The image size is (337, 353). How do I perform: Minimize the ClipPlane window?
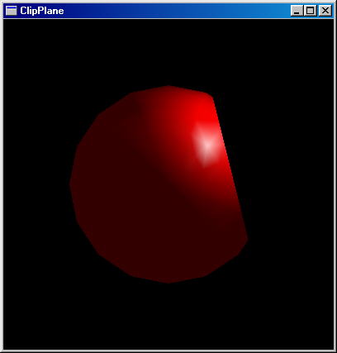click(297, 11)
